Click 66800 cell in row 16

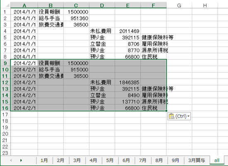tap(128, 108)
